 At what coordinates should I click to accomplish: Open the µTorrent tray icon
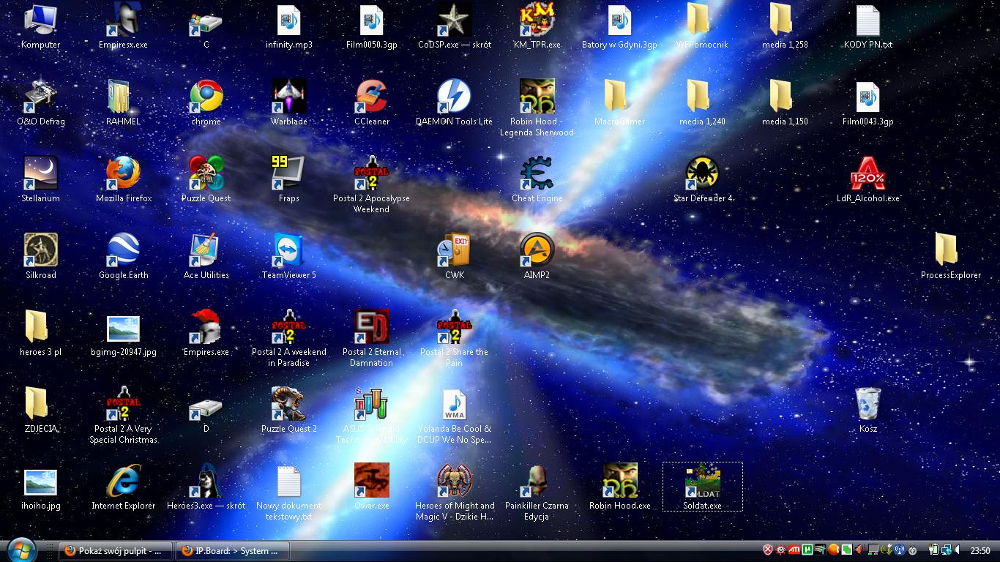[807, 550]
